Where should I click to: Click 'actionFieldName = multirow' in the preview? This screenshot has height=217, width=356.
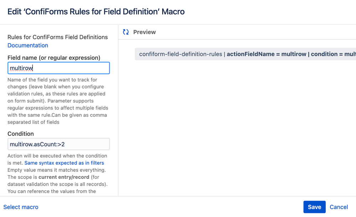point(267,54)
